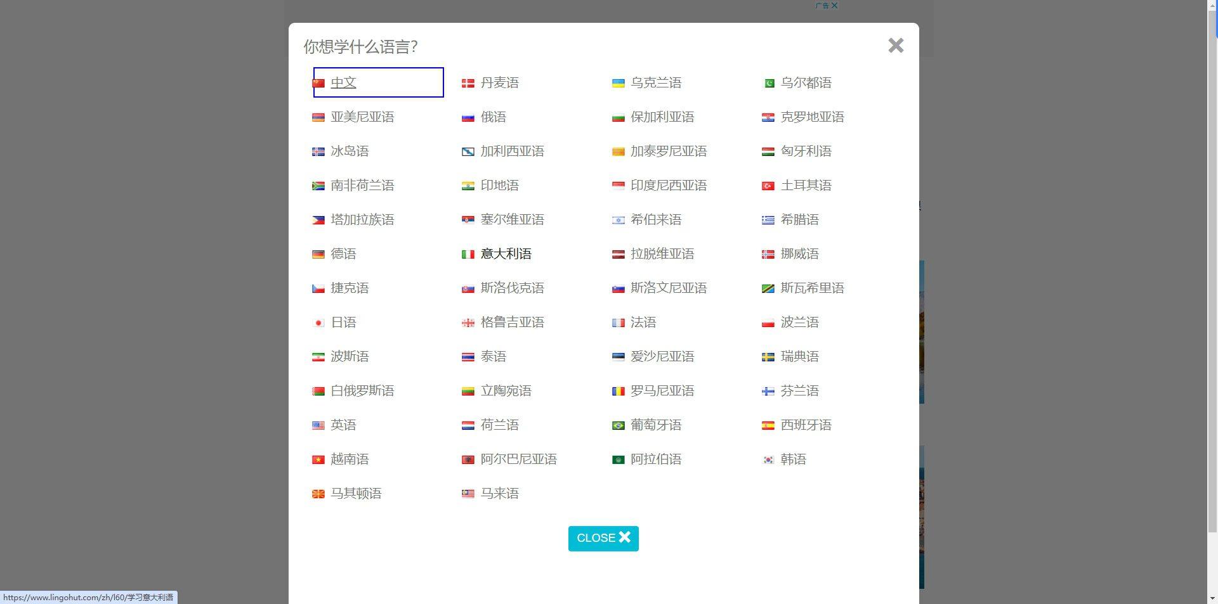Choose 法语 from the language list
The height and width of the screenshot is (604, 1218).
point(643,323)
